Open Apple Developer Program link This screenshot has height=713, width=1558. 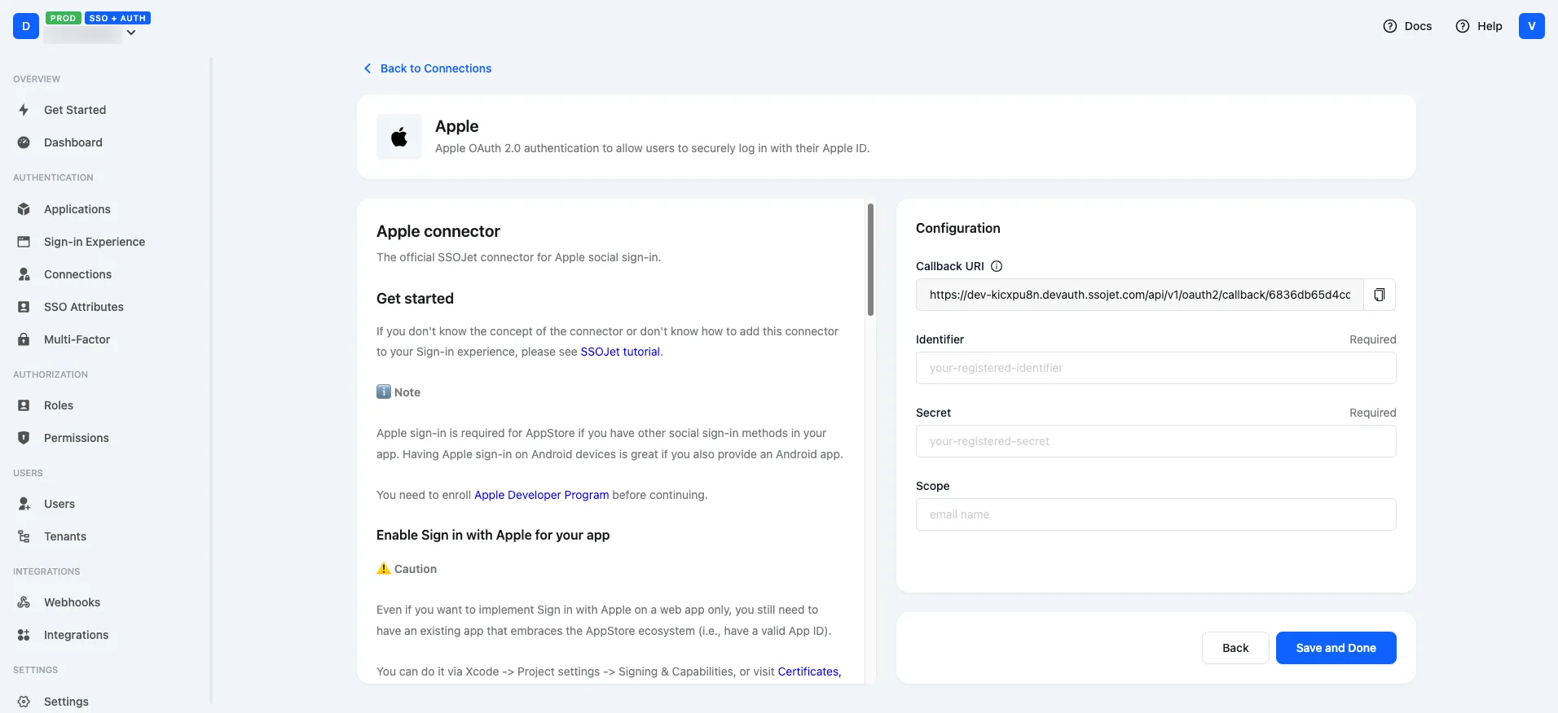click(541, 495)
